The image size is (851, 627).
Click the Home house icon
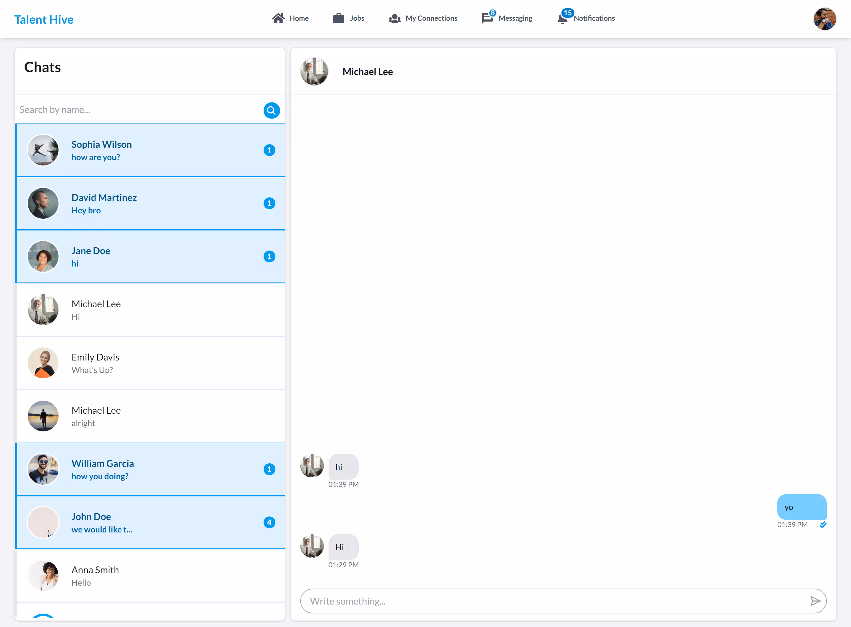click(x=278, y=18)
